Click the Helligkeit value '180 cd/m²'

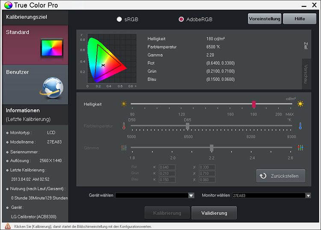215,39
